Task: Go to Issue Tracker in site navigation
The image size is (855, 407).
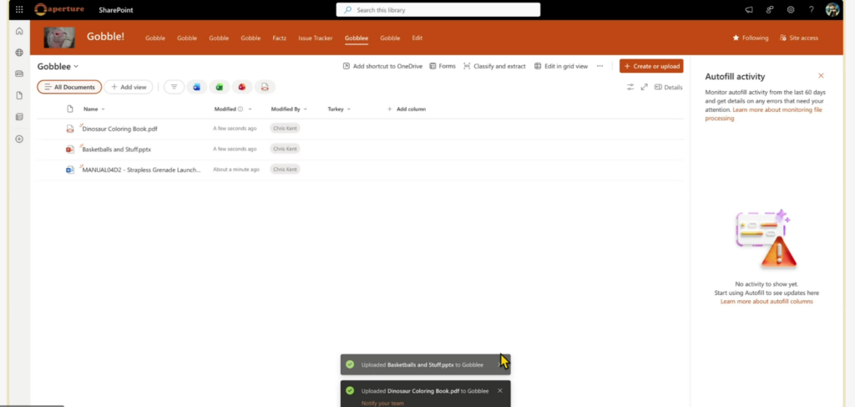Action: point(315,38)
